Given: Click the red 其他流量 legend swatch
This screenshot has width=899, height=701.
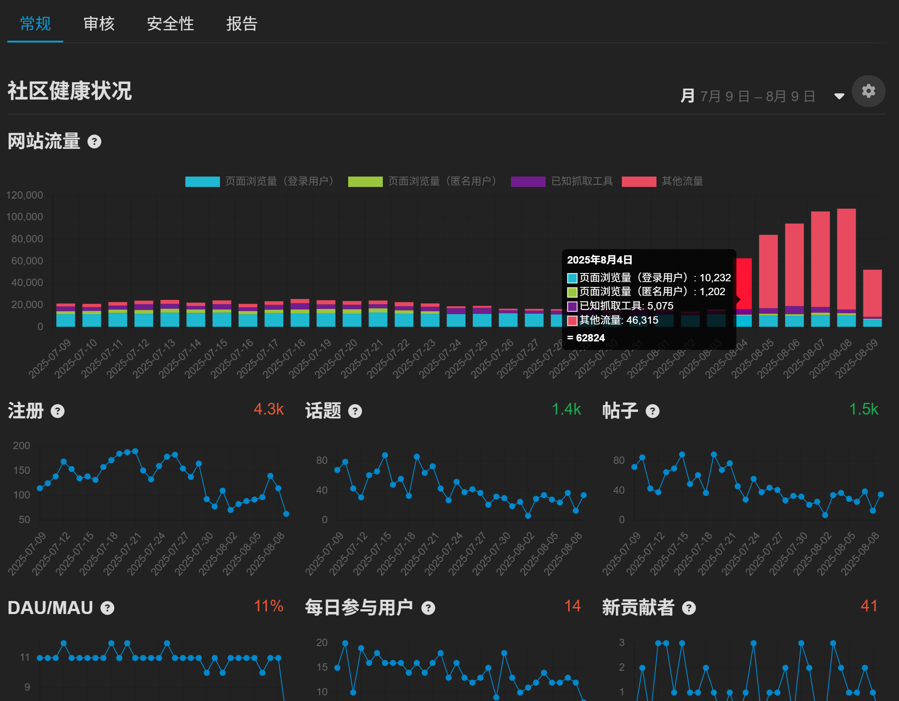Looking at the screenshot, I should tap(639, 182).
